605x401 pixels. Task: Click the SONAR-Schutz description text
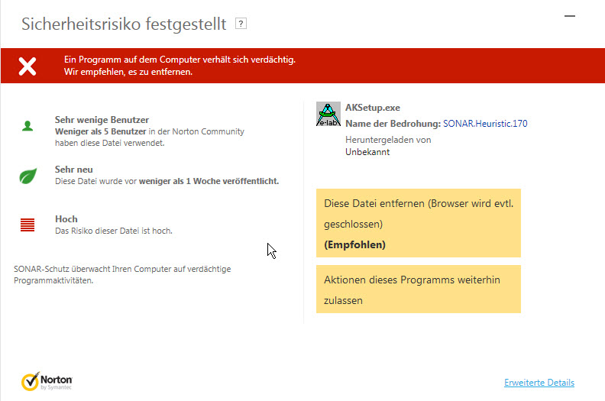tap(122, 275)
